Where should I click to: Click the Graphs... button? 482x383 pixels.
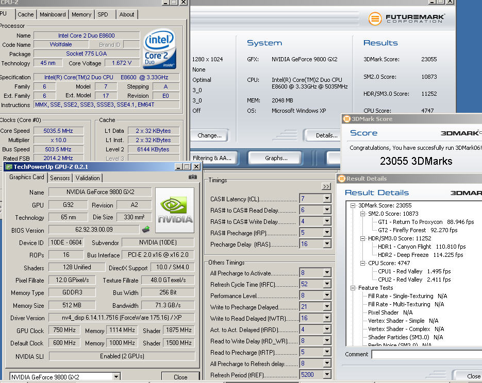tap(276, 158)
